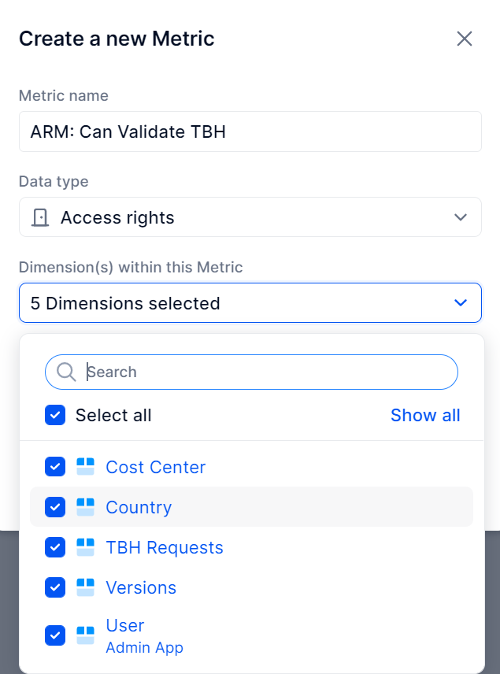Click the Access rights combo box

click(x=250, y=217)
